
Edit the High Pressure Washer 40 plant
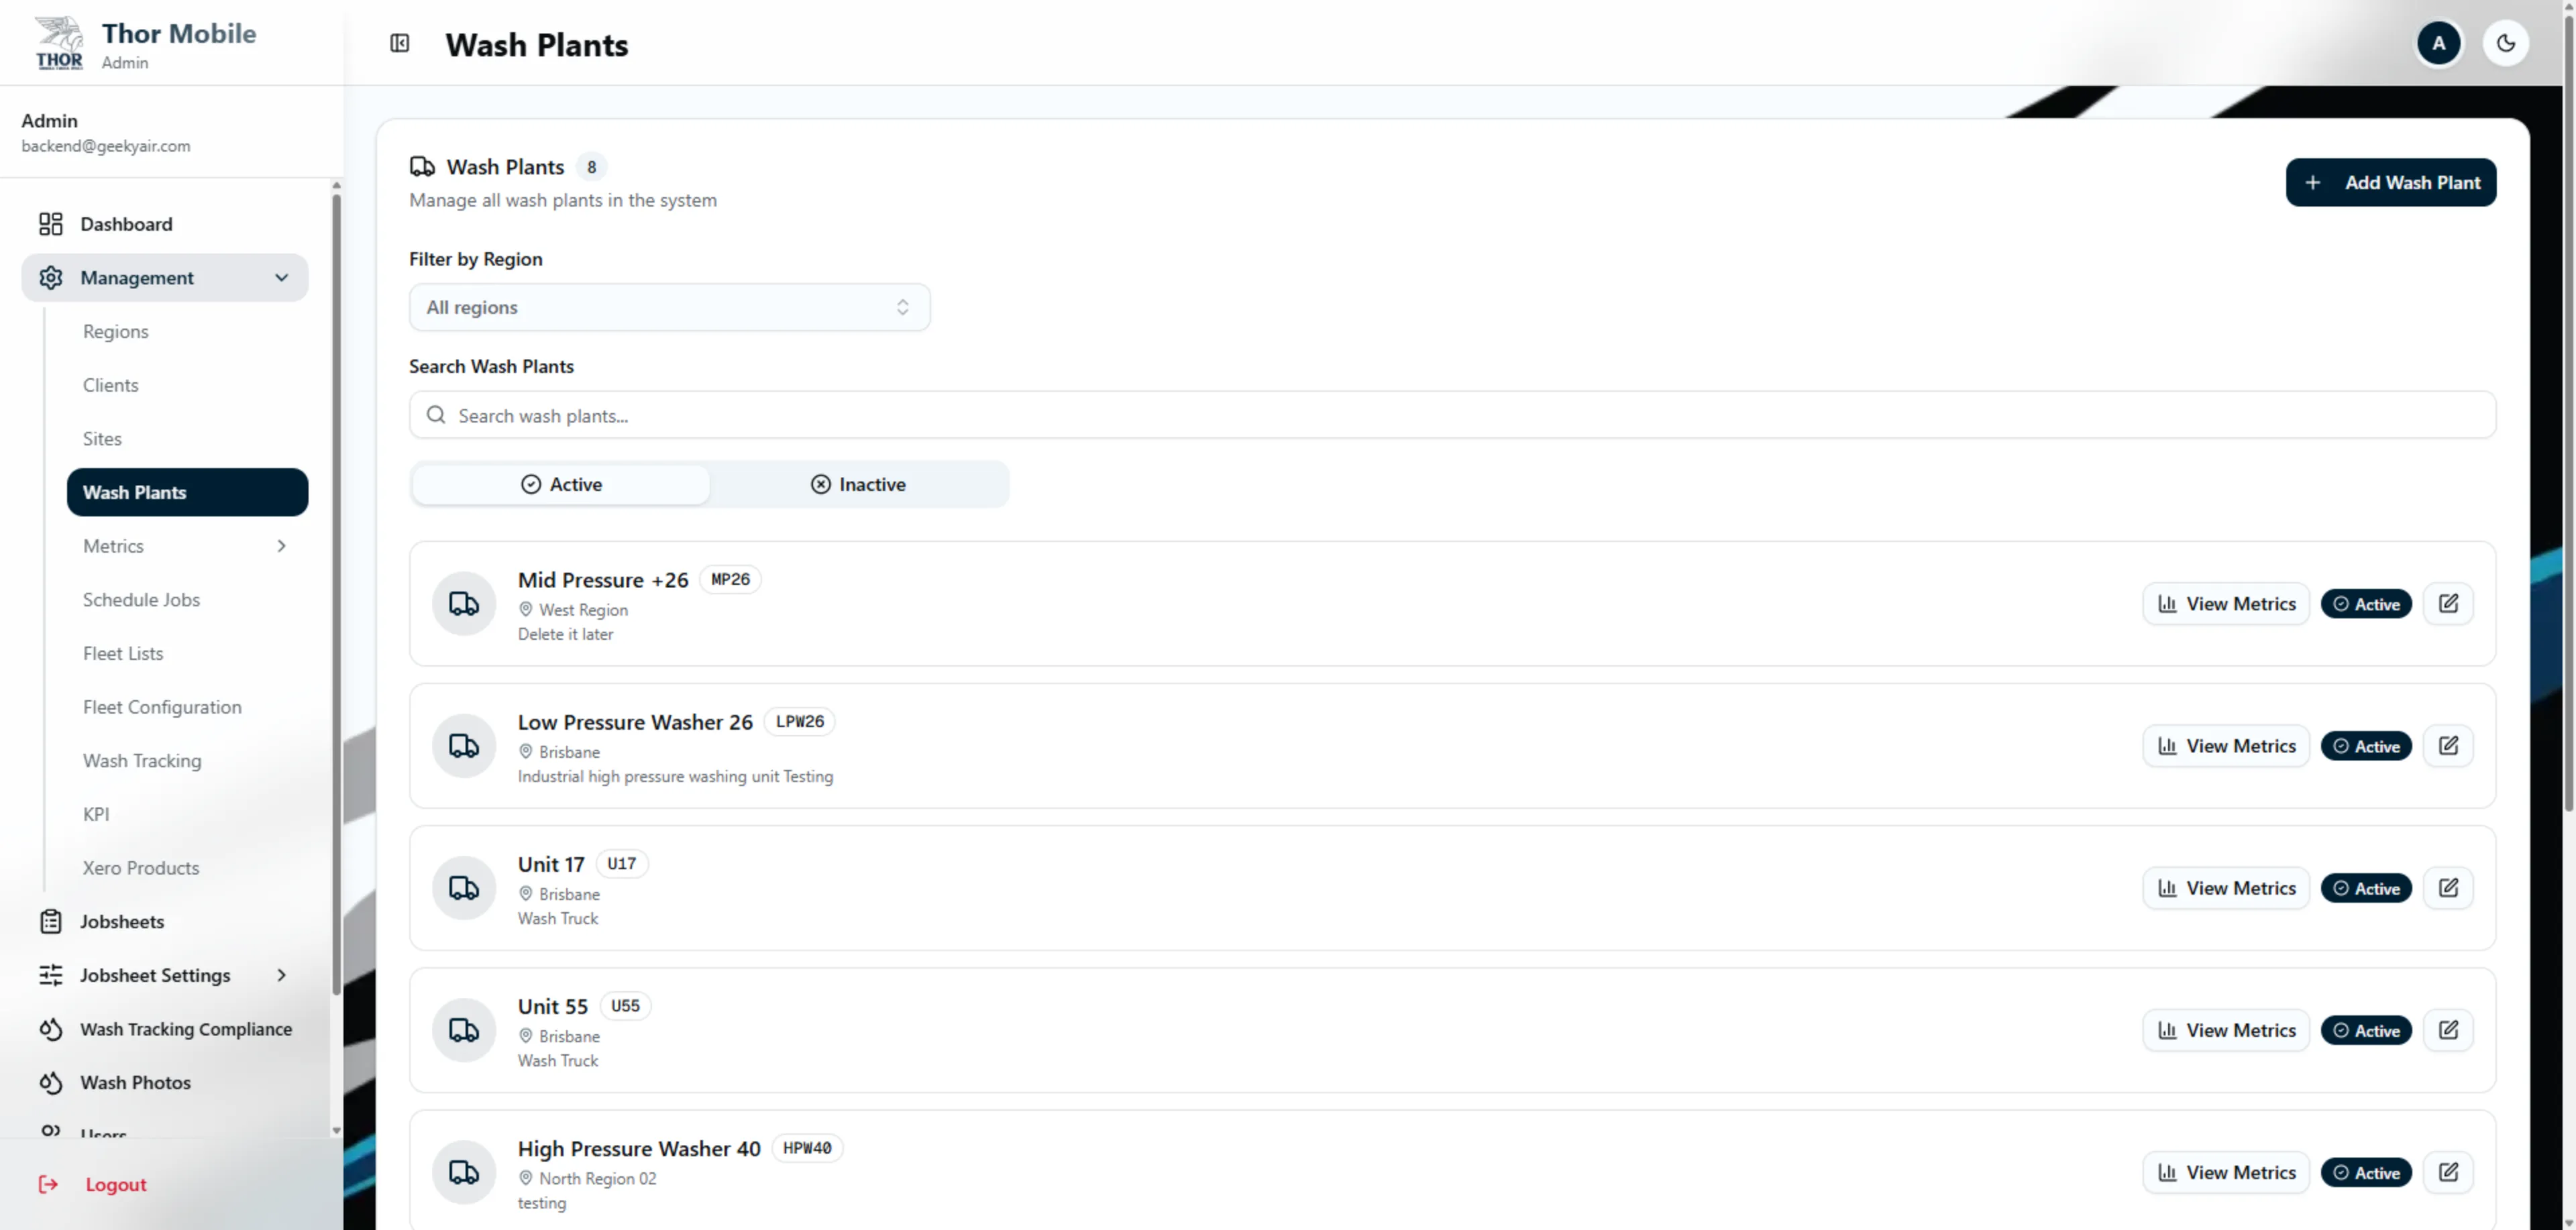point(2448,1172)
